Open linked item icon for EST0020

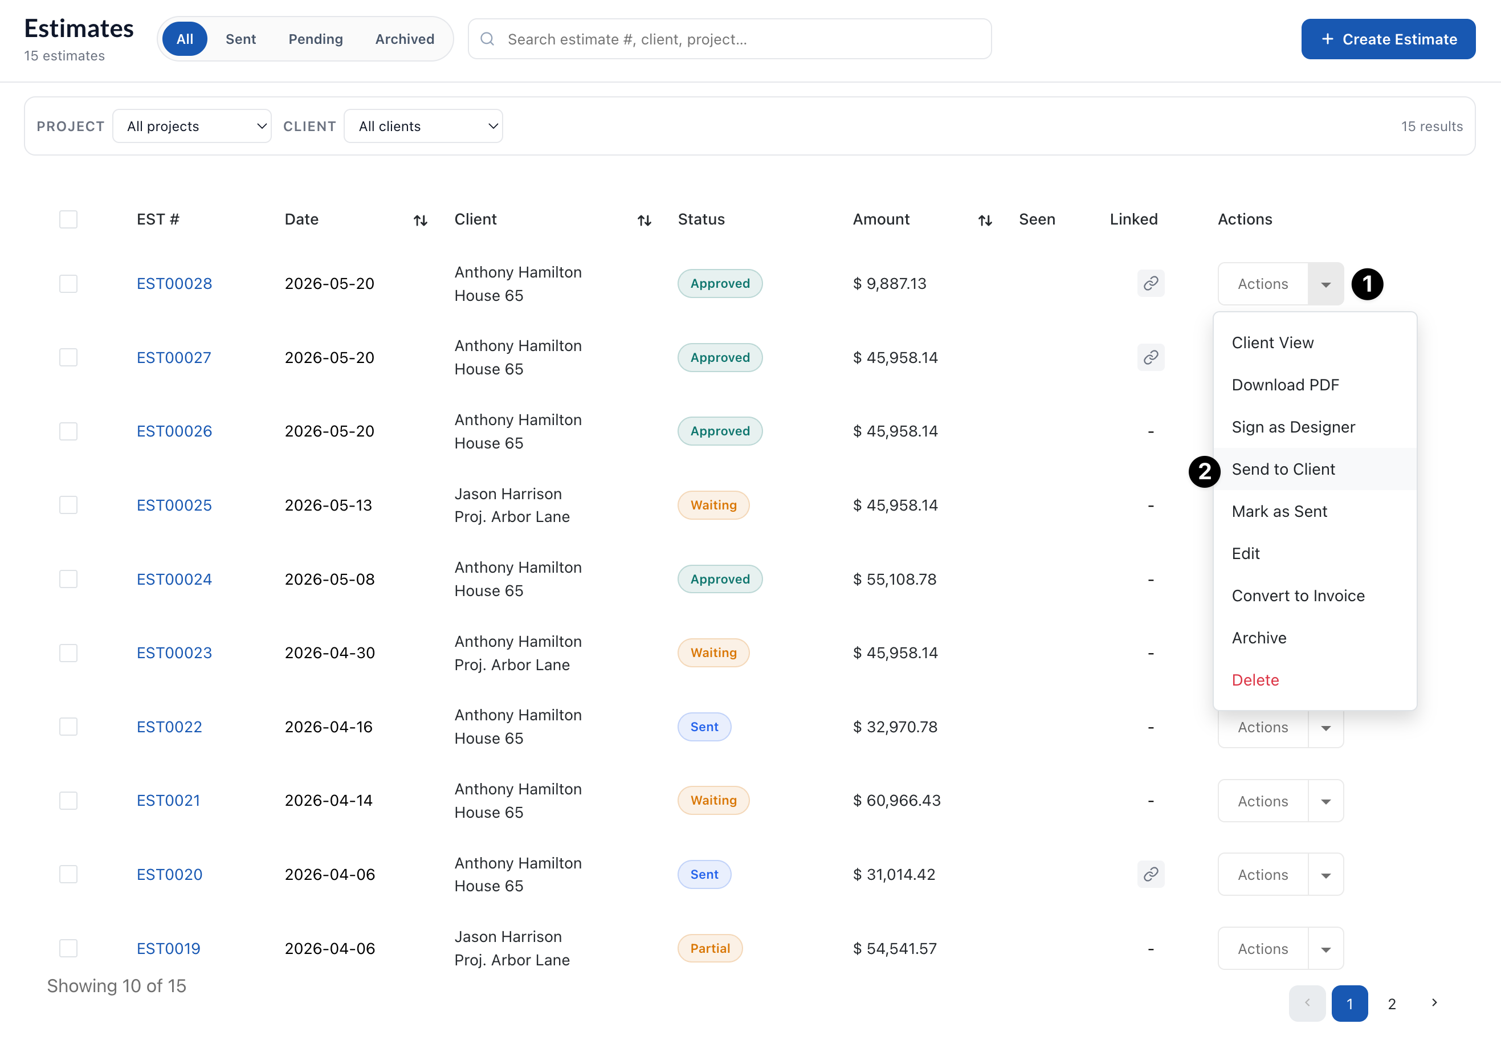coord(1151,874)
